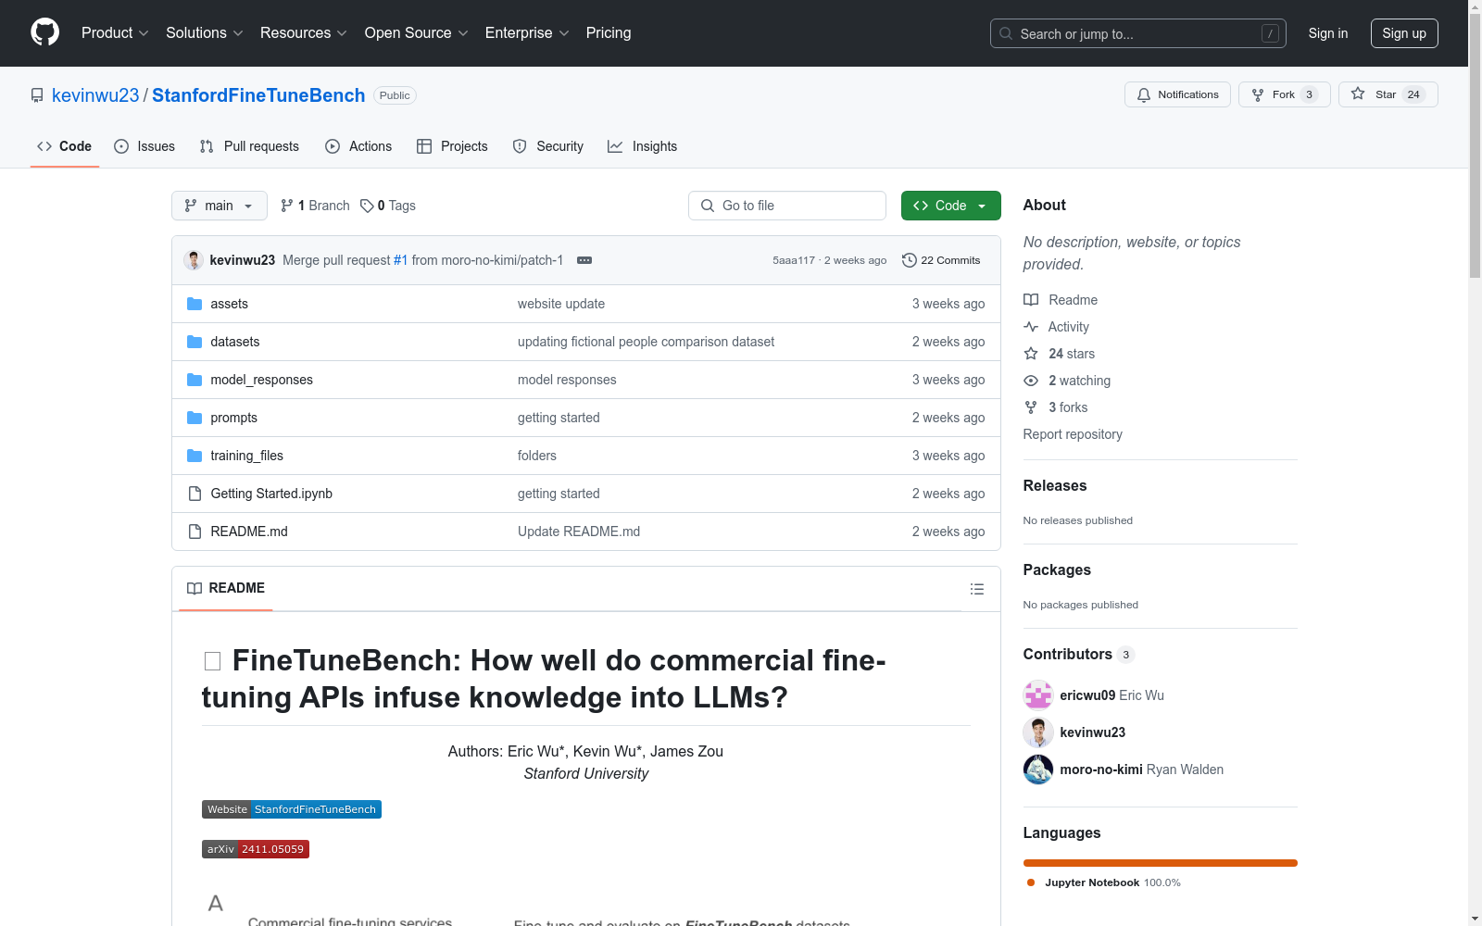Image resolution: width=1482 pixels, height=926 pixels.
Task: Open the Getting Started.ipynb file
Action: pos(271,494)
